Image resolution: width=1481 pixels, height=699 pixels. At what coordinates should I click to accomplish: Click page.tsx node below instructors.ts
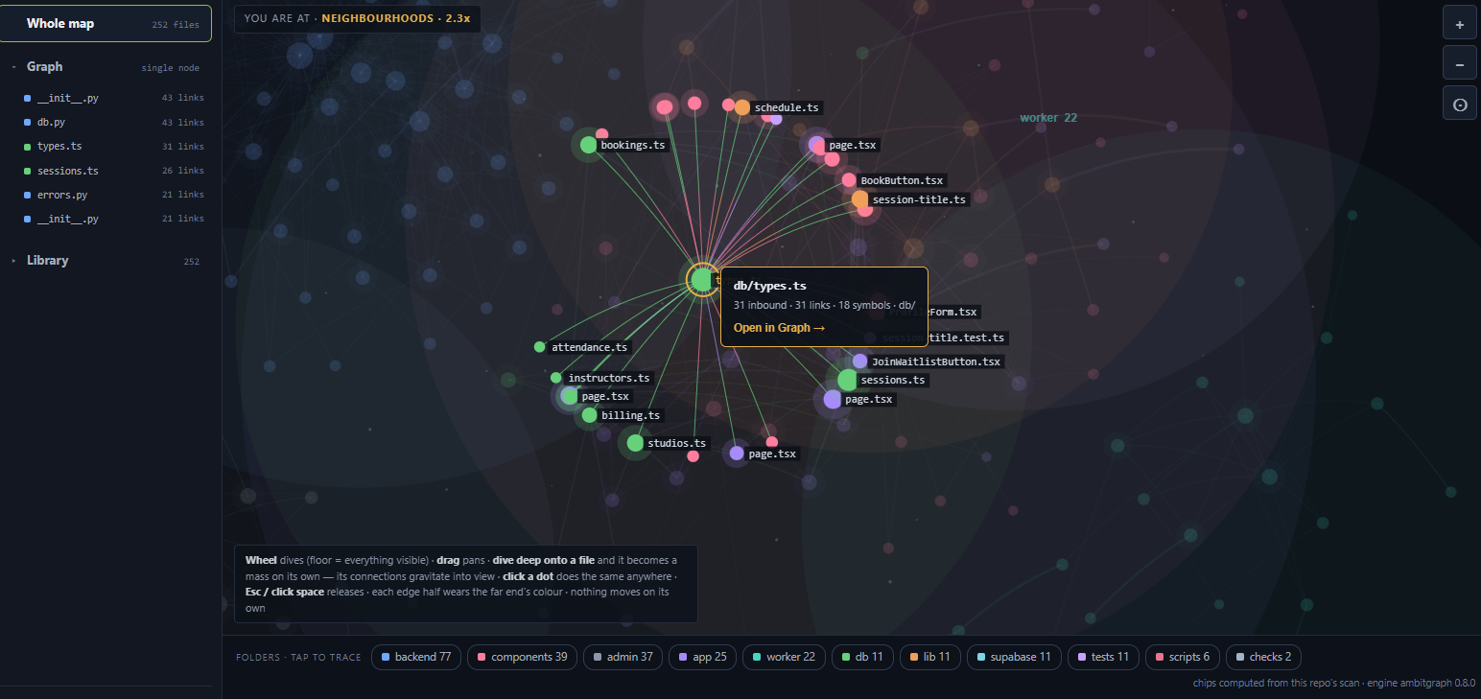pyautogui.click(x=569, y=396)
